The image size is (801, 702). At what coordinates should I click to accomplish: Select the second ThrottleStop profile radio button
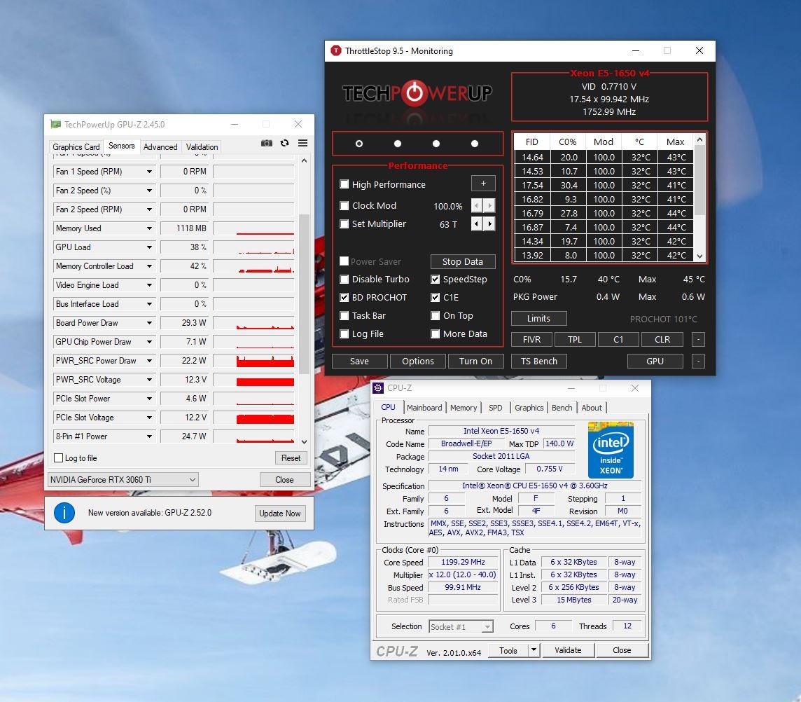coord(398,144)
